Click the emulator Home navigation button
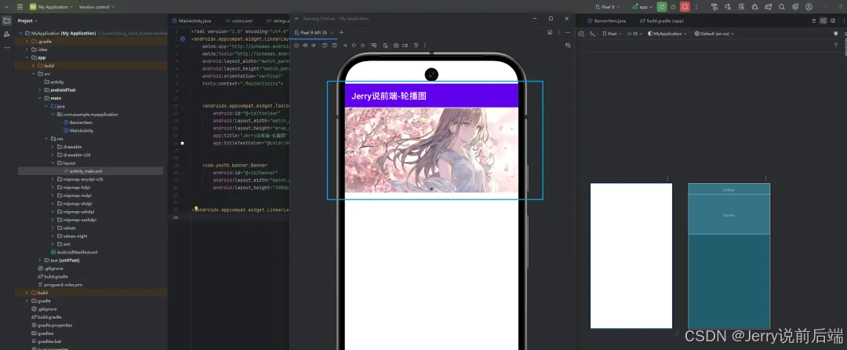 354,46
